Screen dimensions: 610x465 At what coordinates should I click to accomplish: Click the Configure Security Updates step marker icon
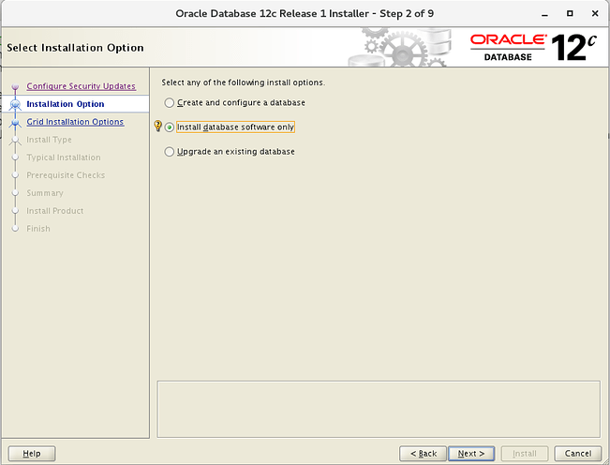pos(15,86)
